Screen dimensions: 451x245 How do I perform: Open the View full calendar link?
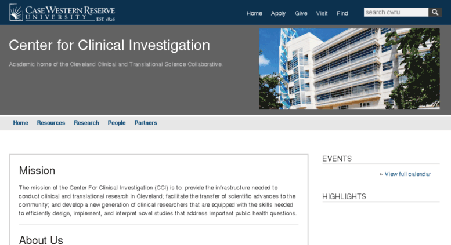click(x=407, y=174)
